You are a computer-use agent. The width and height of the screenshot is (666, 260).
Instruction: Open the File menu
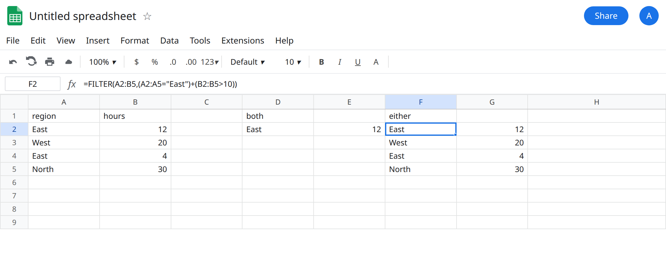pyautogui.click(x=13, y=41)
